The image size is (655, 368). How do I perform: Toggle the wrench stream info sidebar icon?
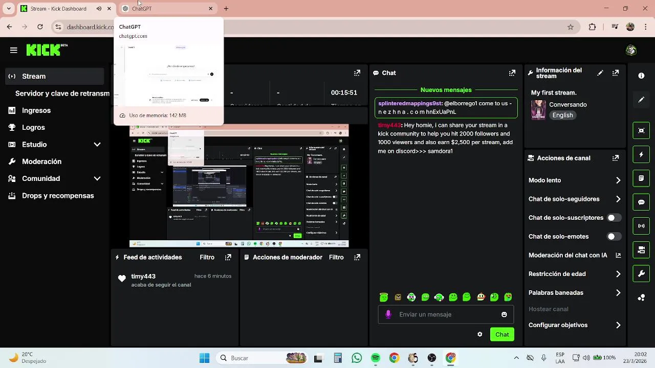[x=641, y=273]
